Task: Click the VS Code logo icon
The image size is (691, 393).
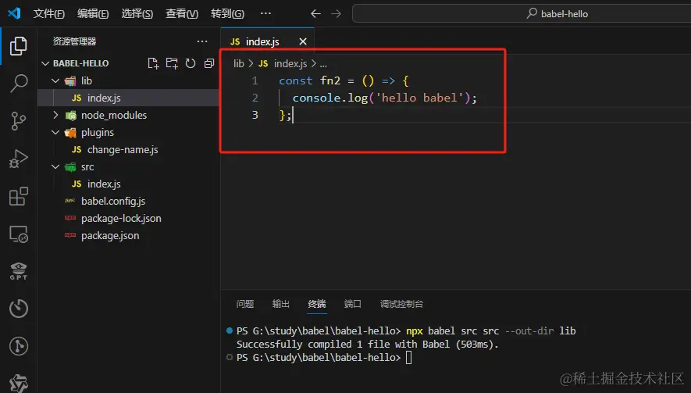Action: click(x=14, y=13)
